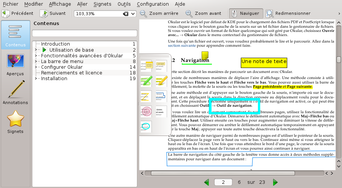Expand the Installation tree entry
The image size is (342, 188).
(x=36, y=79)
